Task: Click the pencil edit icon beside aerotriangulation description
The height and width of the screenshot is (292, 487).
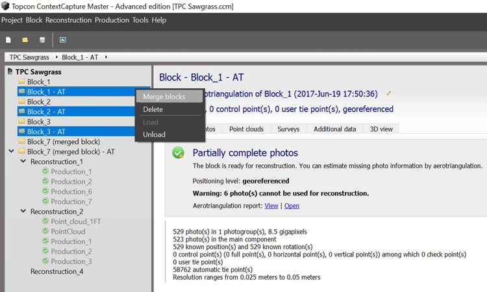Action: click(388, 93)
